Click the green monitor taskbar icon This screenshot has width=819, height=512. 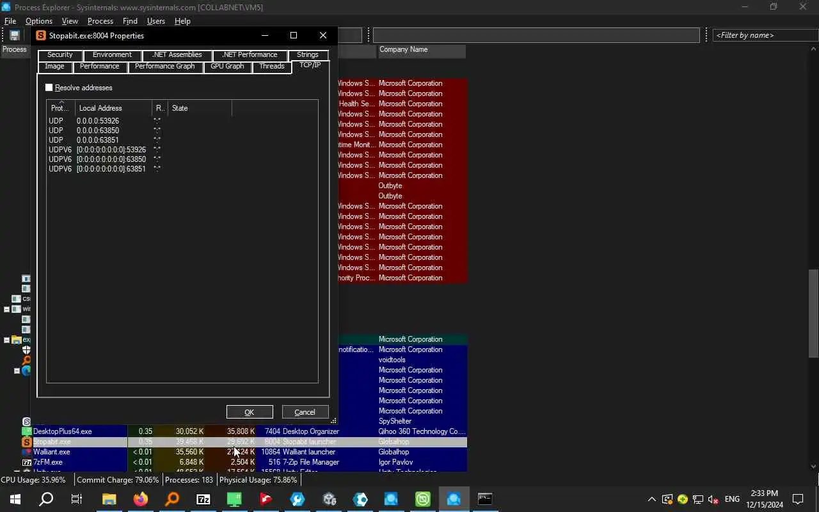point(235,499)
